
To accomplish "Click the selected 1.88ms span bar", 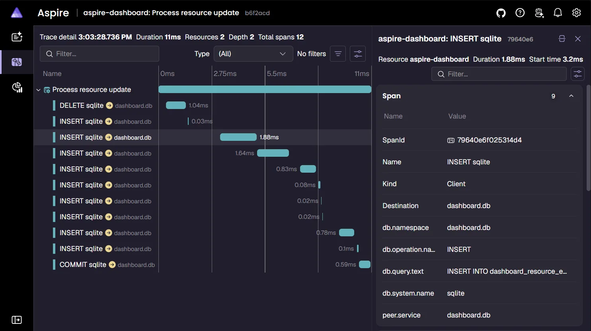I will [x=238, y=137].
